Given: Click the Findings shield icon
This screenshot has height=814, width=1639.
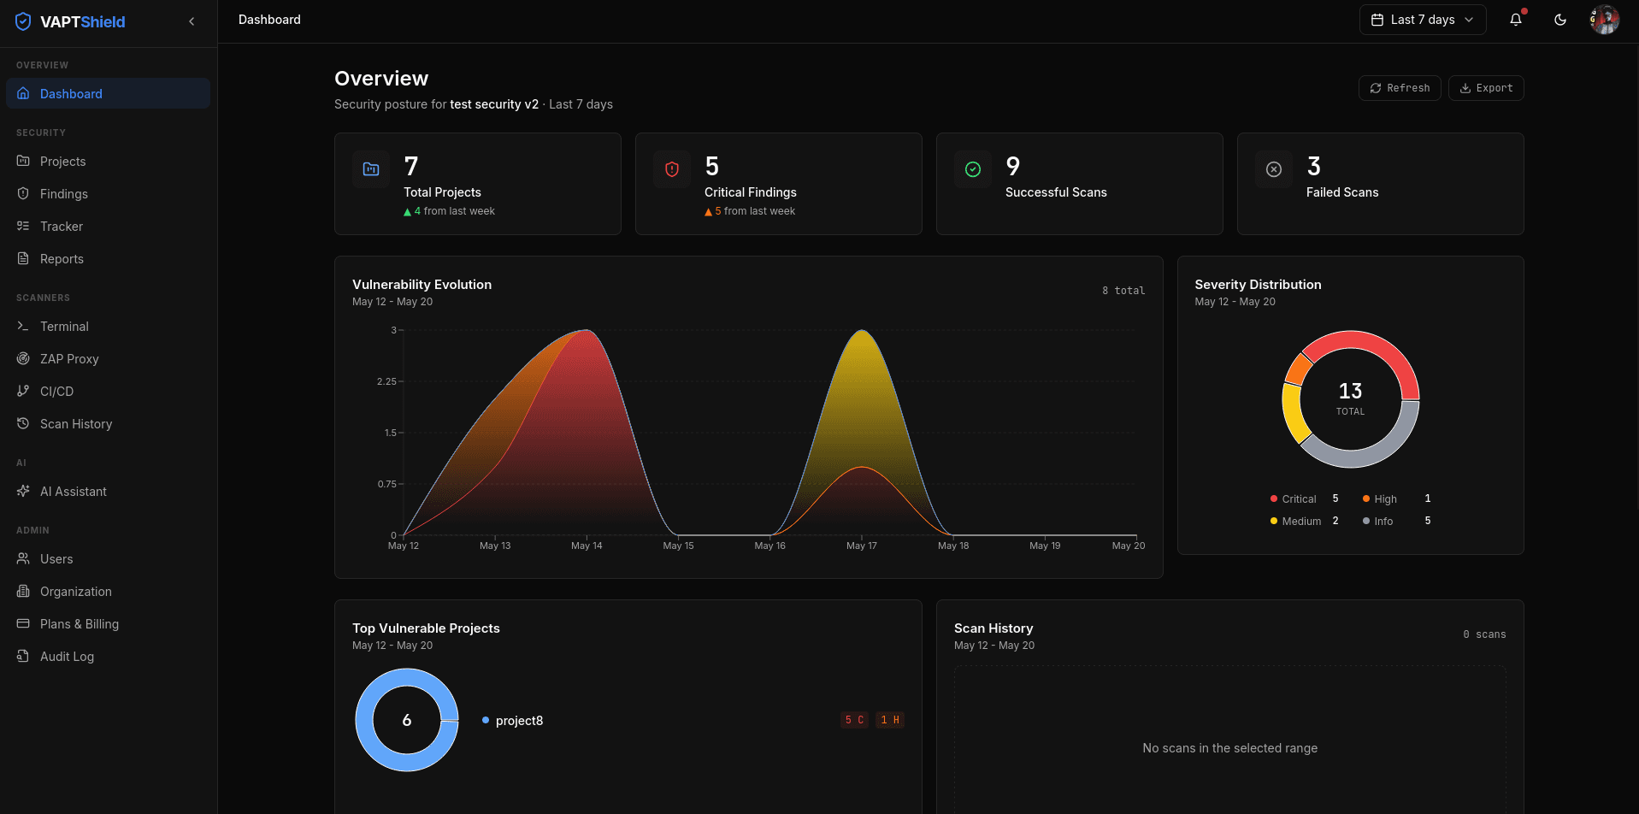Looking at the screenshot, I should 23,193.
